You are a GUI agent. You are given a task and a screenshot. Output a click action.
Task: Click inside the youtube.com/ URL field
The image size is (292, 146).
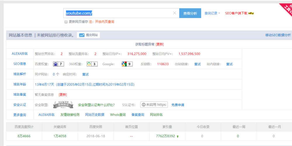[x=121, y=13]
